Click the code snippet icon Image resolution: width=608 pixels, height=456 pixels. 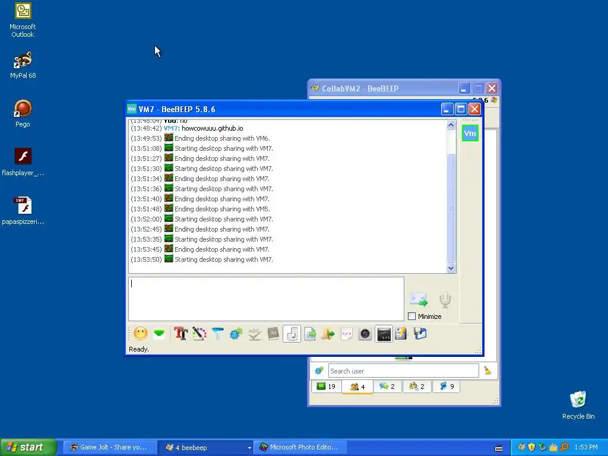click(x=347, y=334)
